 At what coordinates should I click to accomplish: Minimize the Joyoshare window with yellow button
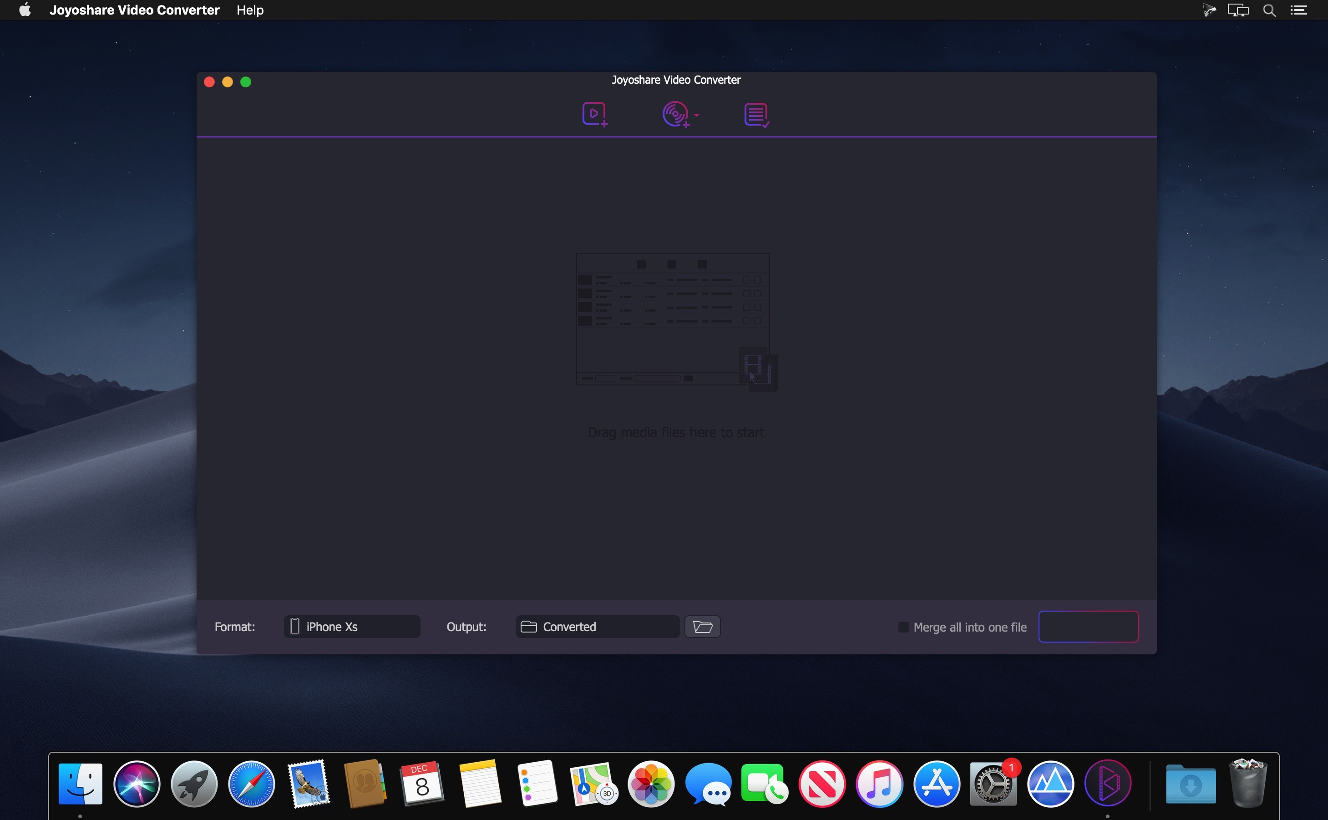point(228,82)
